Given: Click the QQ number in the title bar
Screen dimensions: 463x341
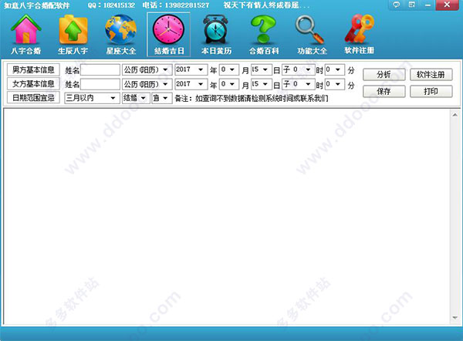Looking at the screenshot, I should coord(111,5).
